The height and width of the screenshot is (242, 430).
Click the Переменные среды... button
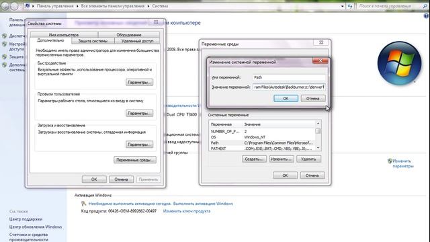135,160
